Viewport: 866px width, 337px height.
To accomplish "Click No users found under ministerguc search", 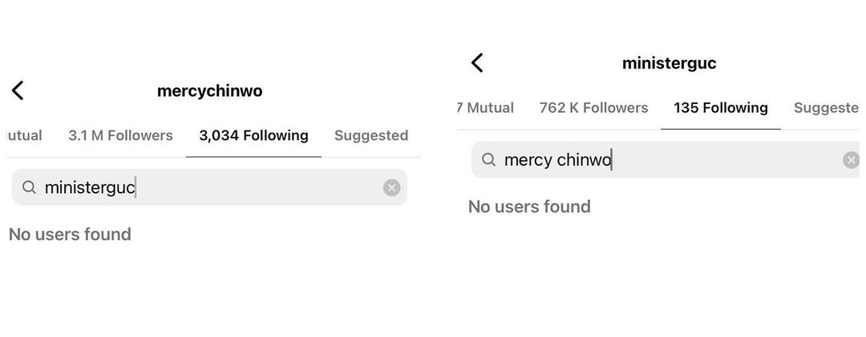I will [x=70, y=235].
